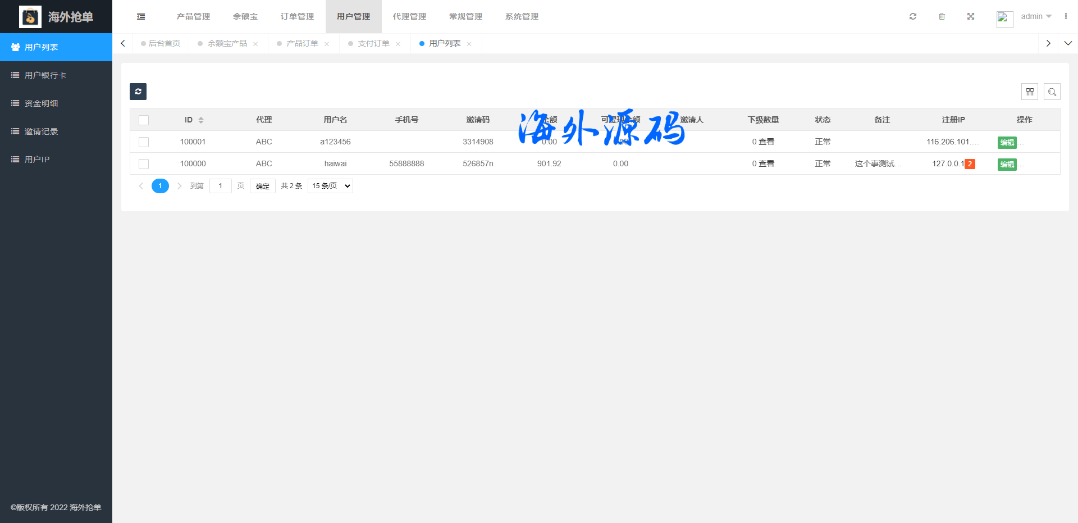Image resolution: width=1078 pixels, height=523 pixels.
Task: Check the row for user 100001
Action: [144, 142]
